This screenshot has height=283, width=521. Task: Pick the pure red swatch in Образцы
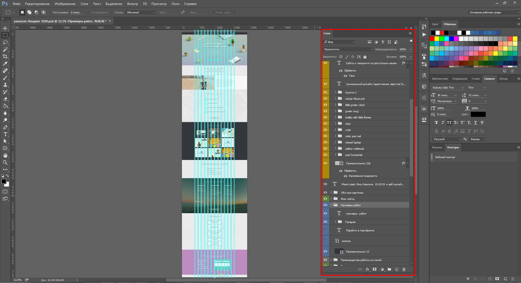pyautogui.click(x=432, y=39)
